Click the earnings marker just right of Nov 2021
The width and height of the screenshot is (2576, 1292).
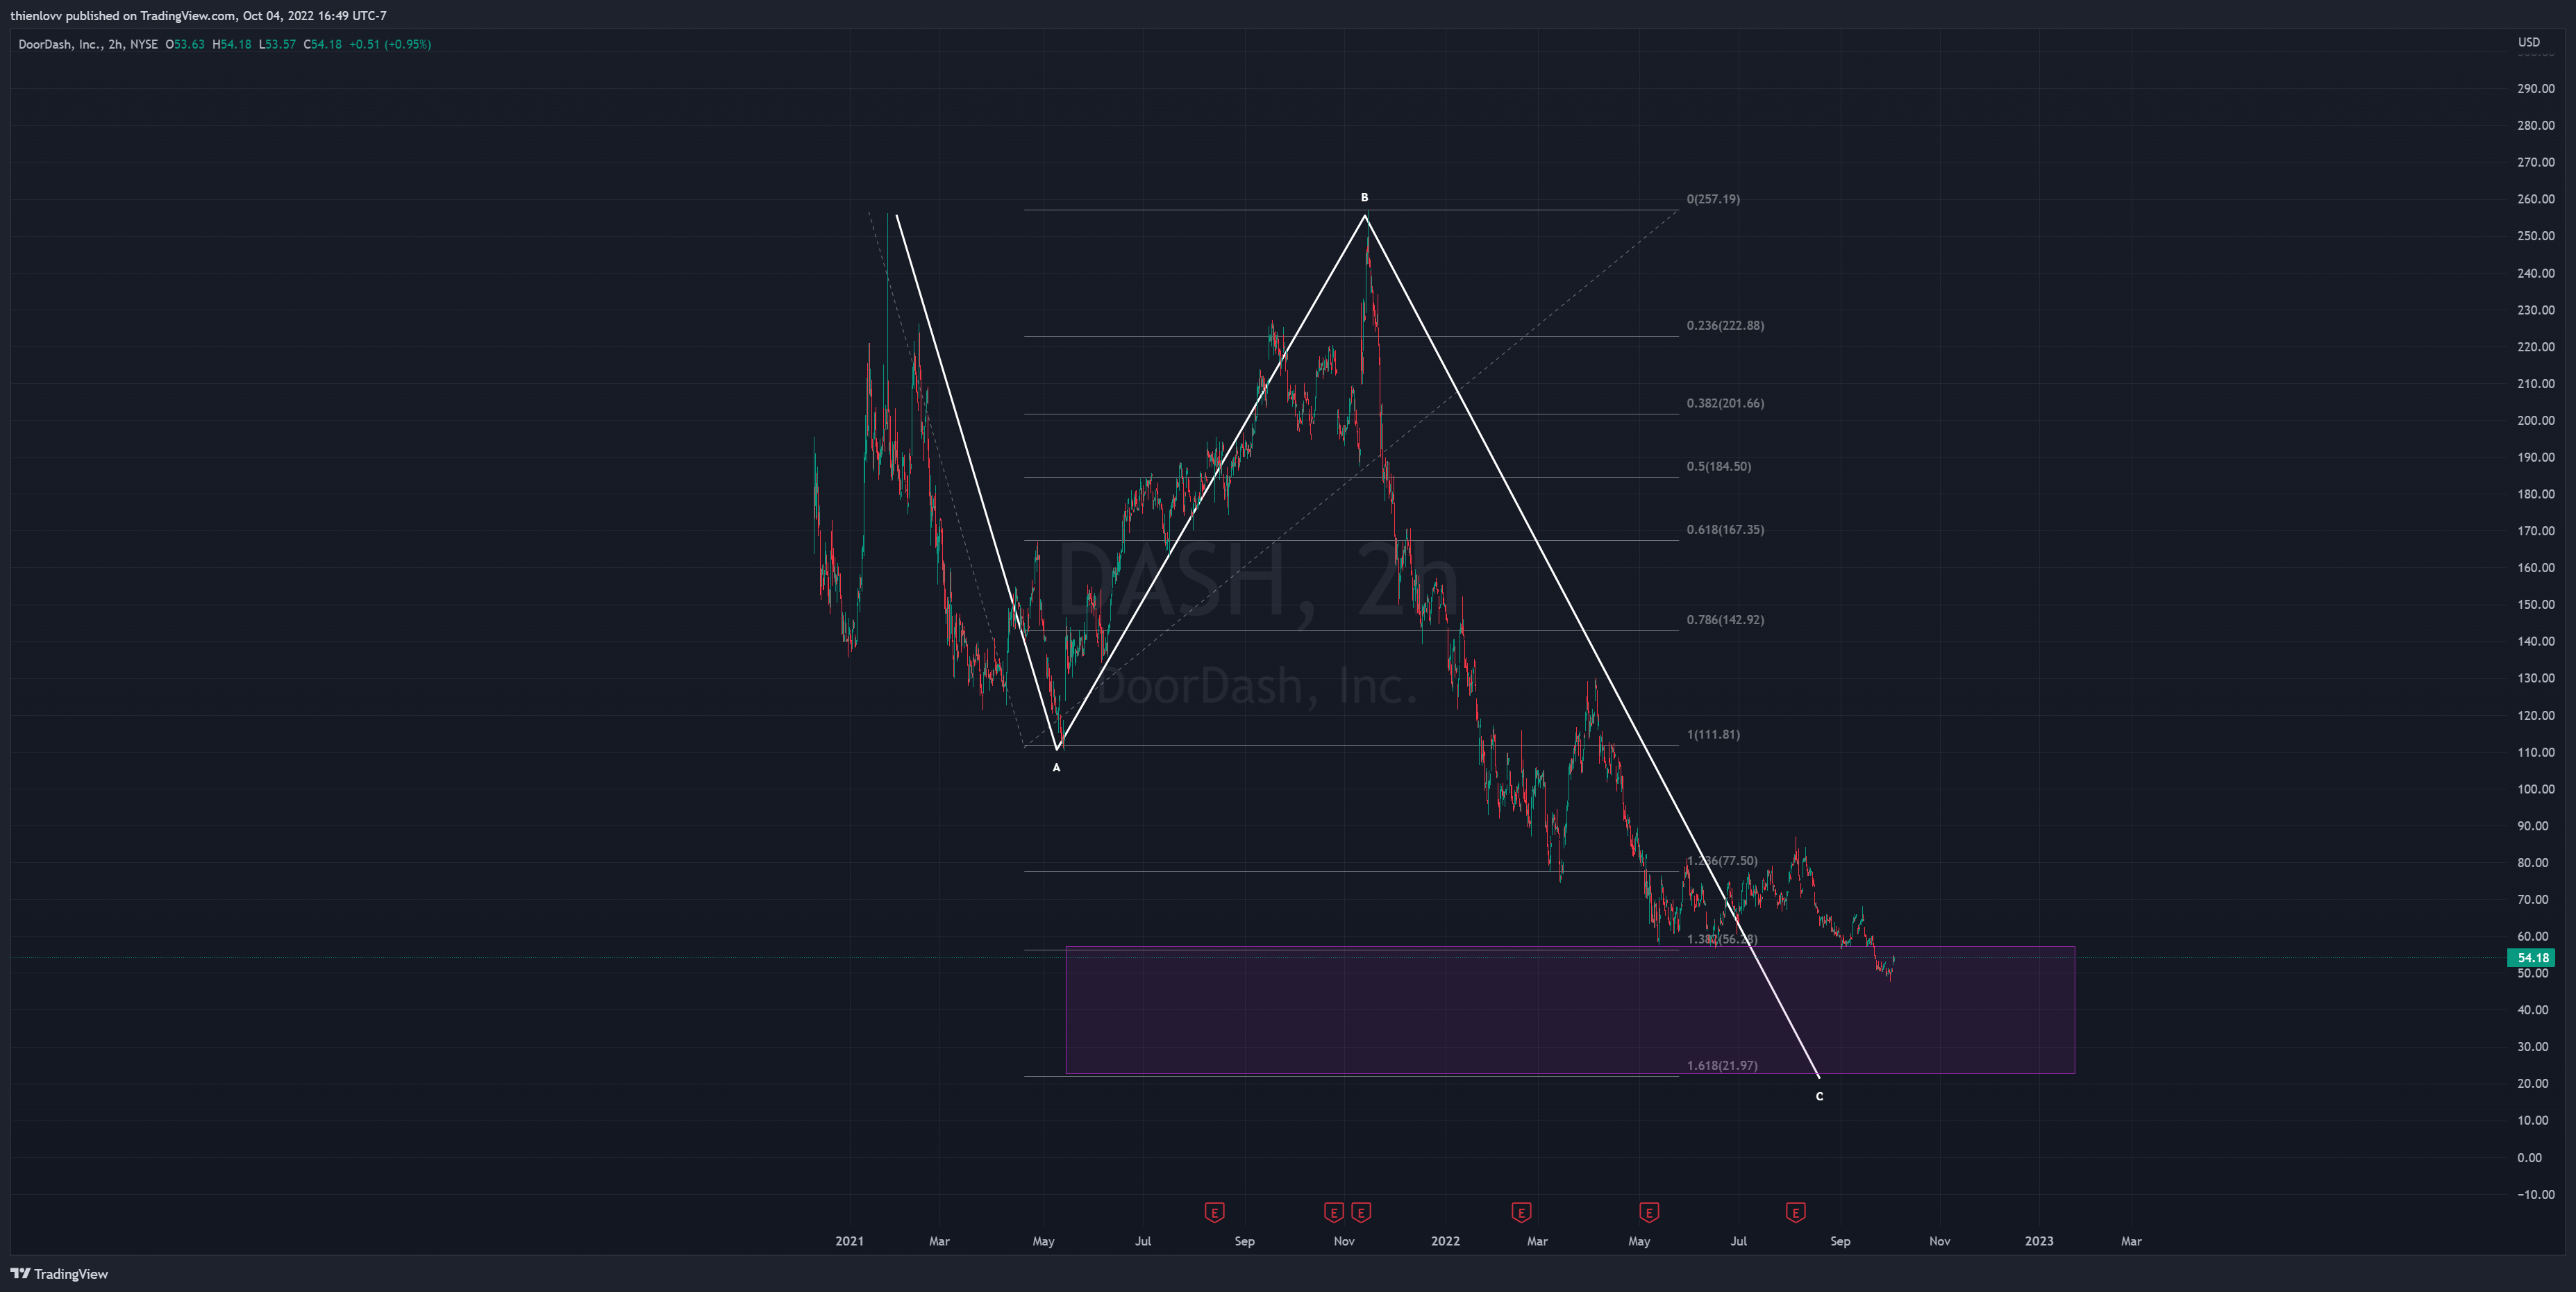tap(1361, 1213)
